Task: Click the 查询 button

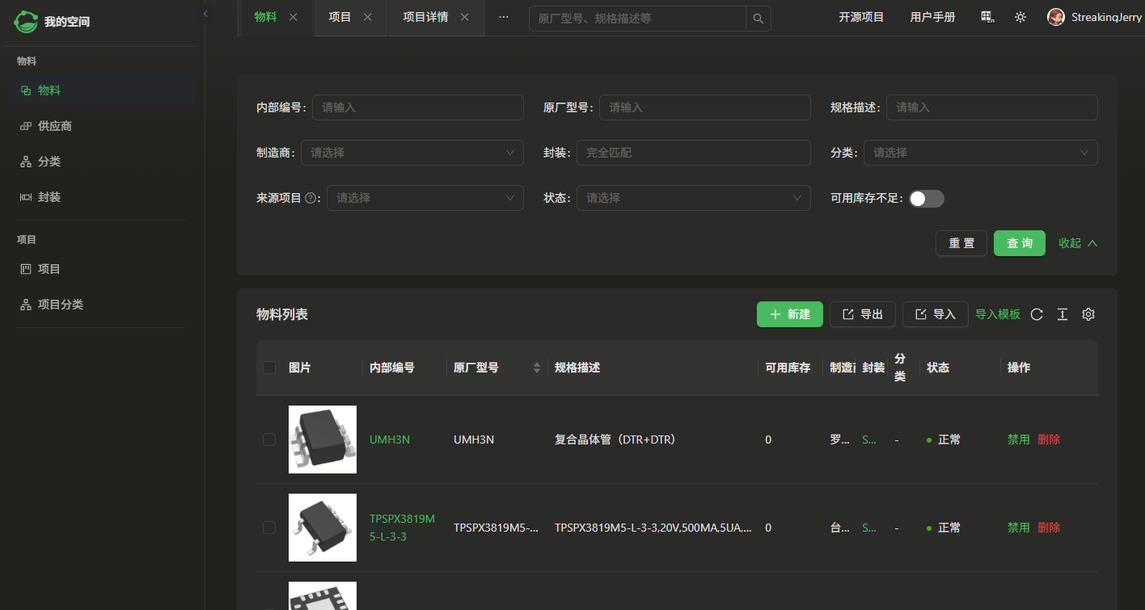Action: [x=1020, y=243]
